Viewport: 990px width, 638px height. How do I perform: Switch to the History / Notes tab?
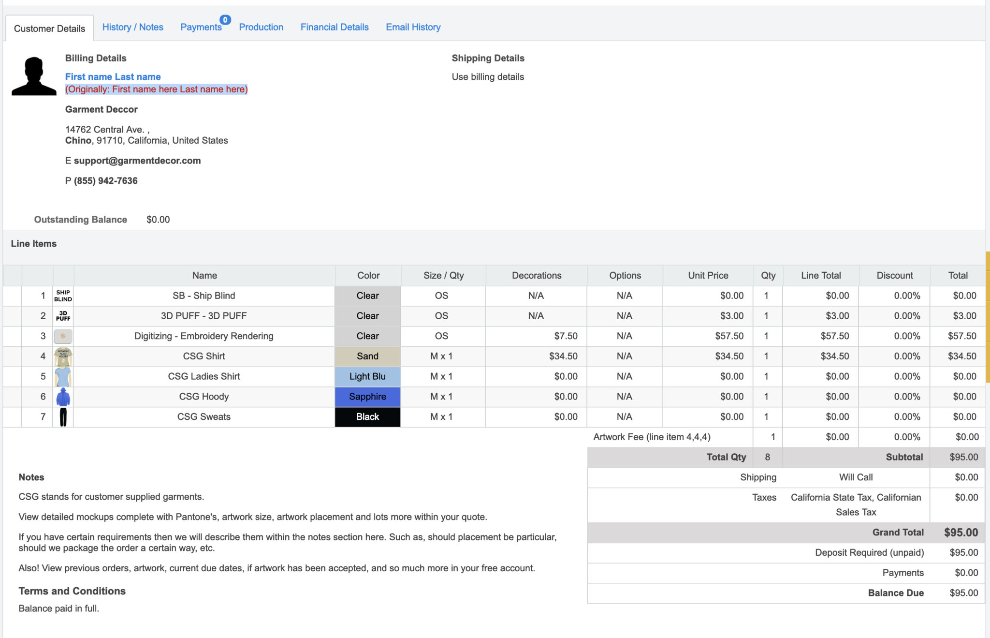click(132, 27)
